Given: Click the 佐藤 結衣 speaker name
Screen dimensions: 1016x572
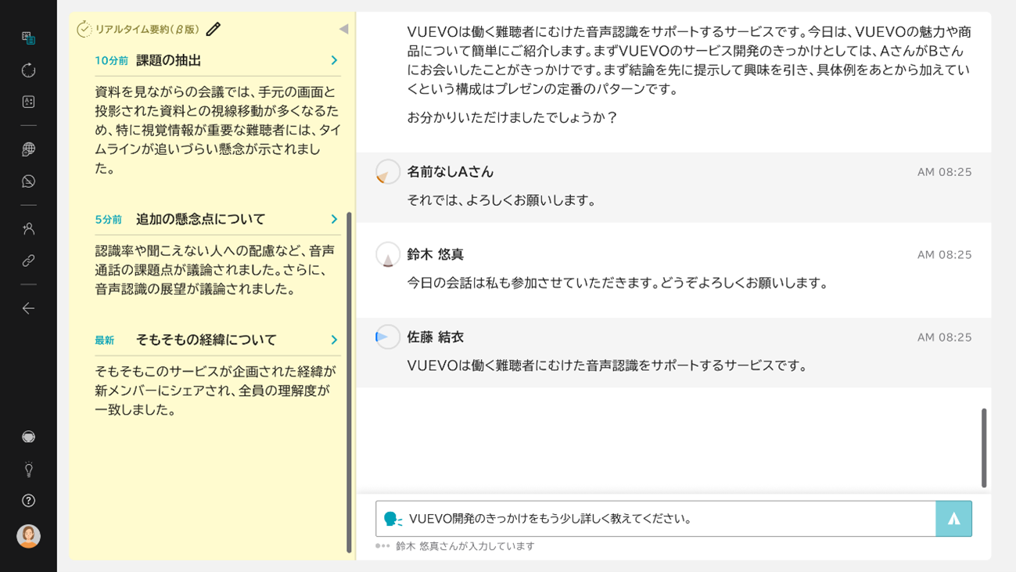Looking at the screenshot, I should coord(436,337).
